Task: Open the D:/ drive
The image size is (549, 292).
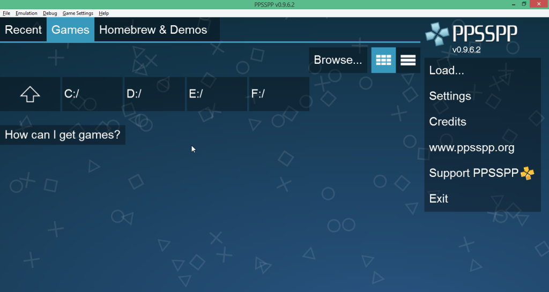Action: point(155,94)
